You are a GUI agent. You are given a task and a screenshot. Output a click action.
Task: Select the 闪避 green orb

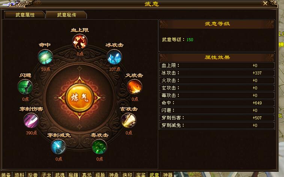25,87
